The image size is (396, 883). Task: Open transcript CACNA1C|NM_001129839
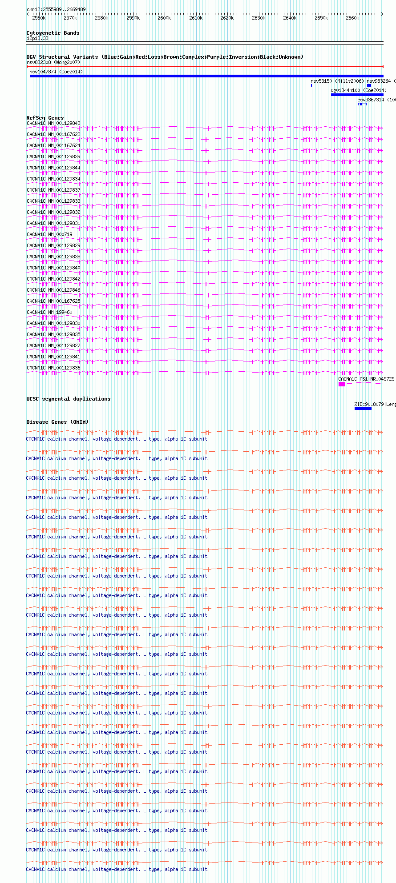(53, 157)
